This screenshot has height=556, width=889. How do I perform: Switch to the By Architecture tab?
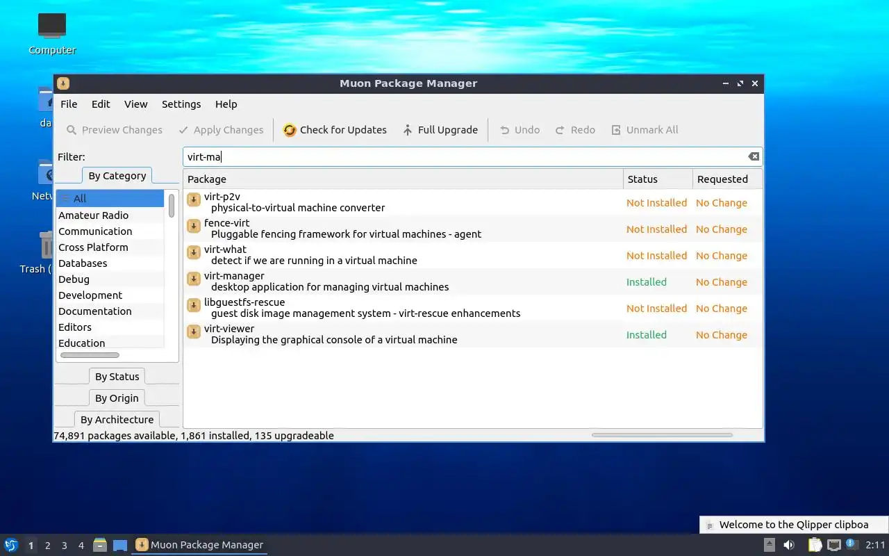pos(117,420)
